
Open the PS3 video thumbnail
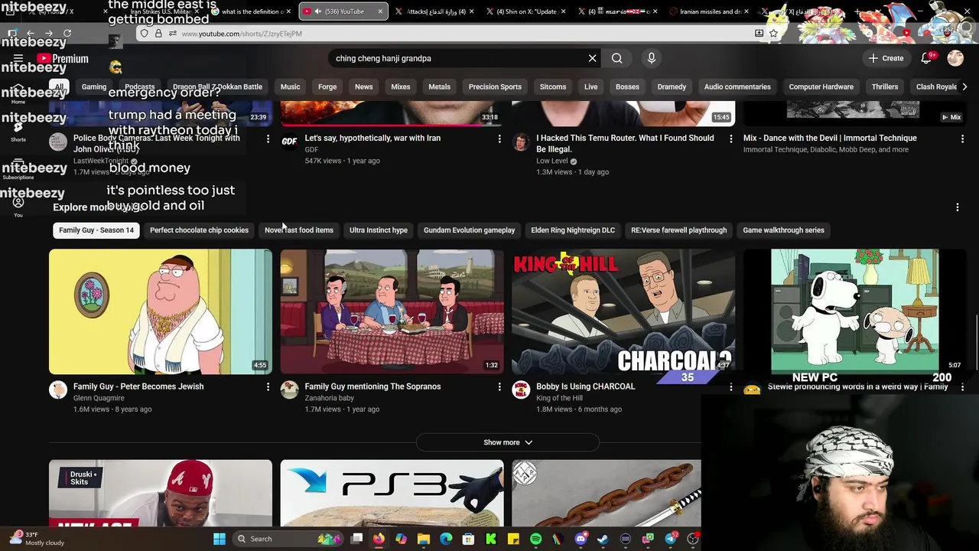392,494
